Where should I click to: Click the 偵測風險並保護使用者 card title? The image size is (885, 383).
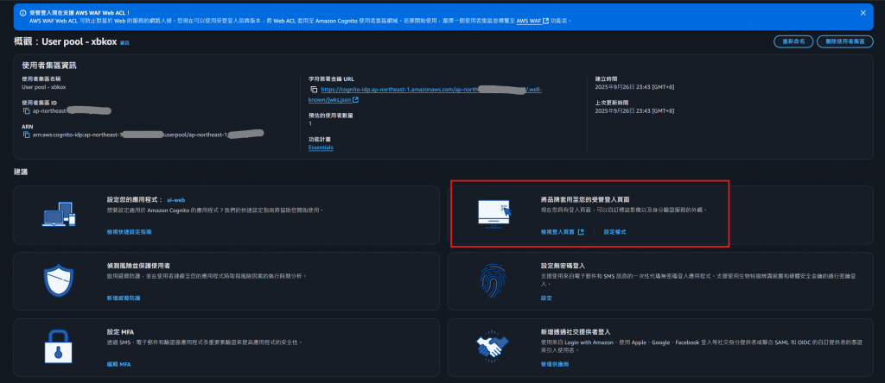[139, 265]
